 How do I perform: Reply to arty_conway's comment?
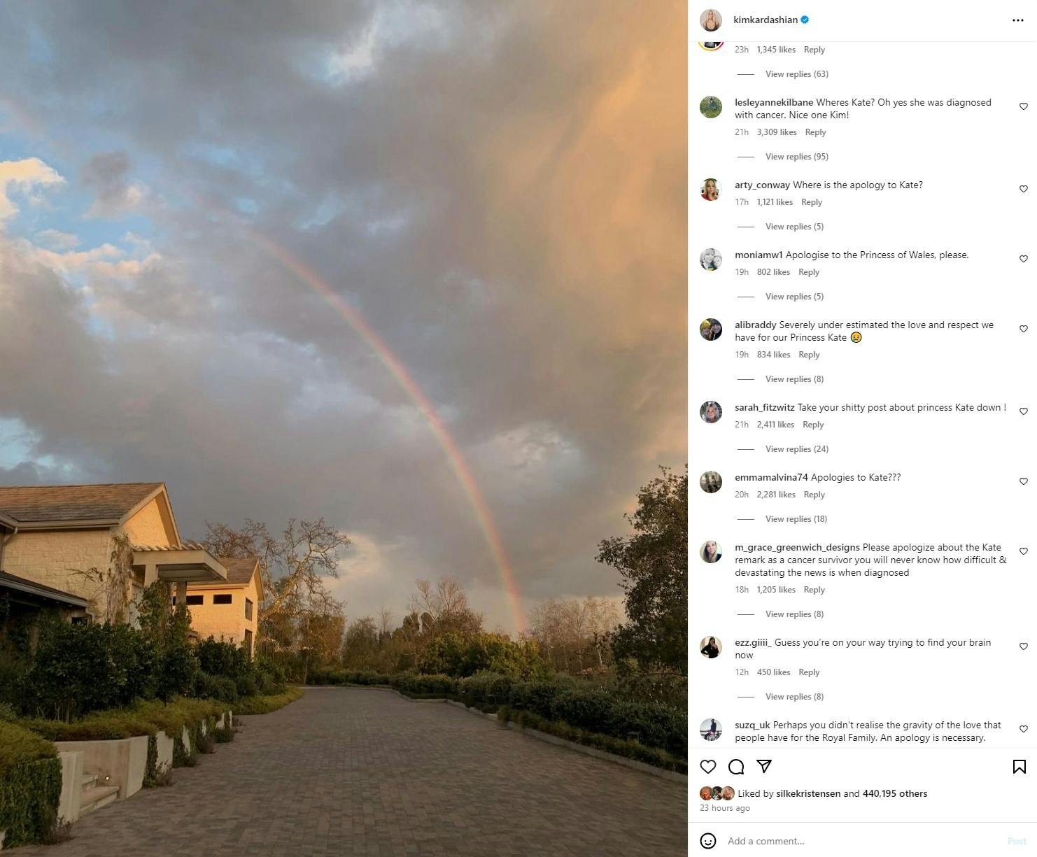coord(812,202)
